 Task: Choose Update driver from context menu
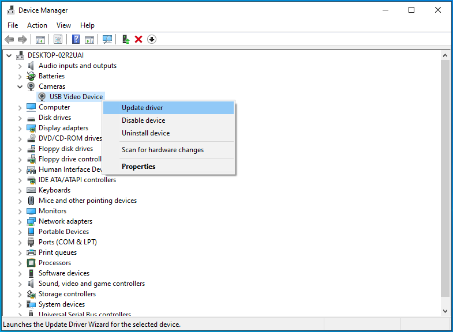(143, 108)
